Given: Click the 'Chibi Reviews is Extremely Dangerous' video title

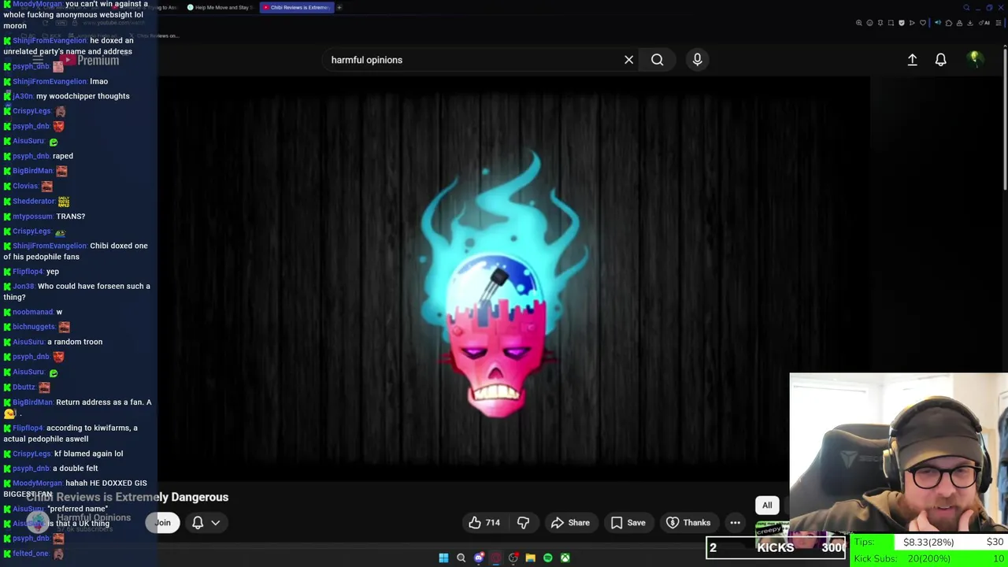Looking at the screenshot, I should tap(127, 497).
